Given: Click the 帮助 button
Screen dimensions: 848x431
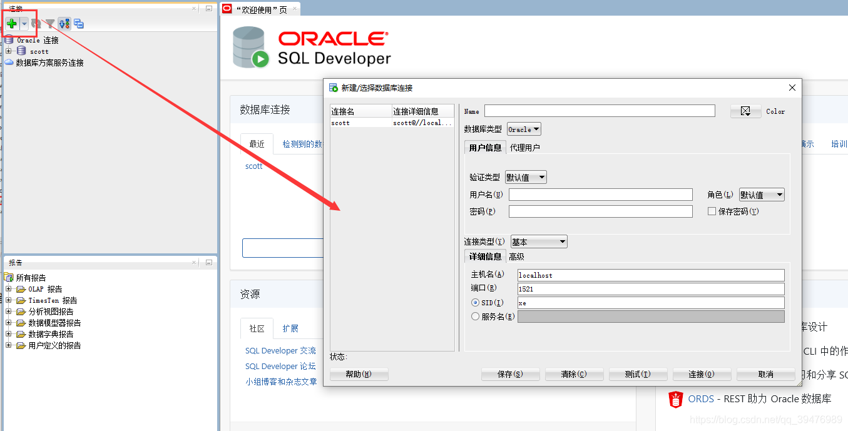Looking at the screenshot, I should (359, 374).
